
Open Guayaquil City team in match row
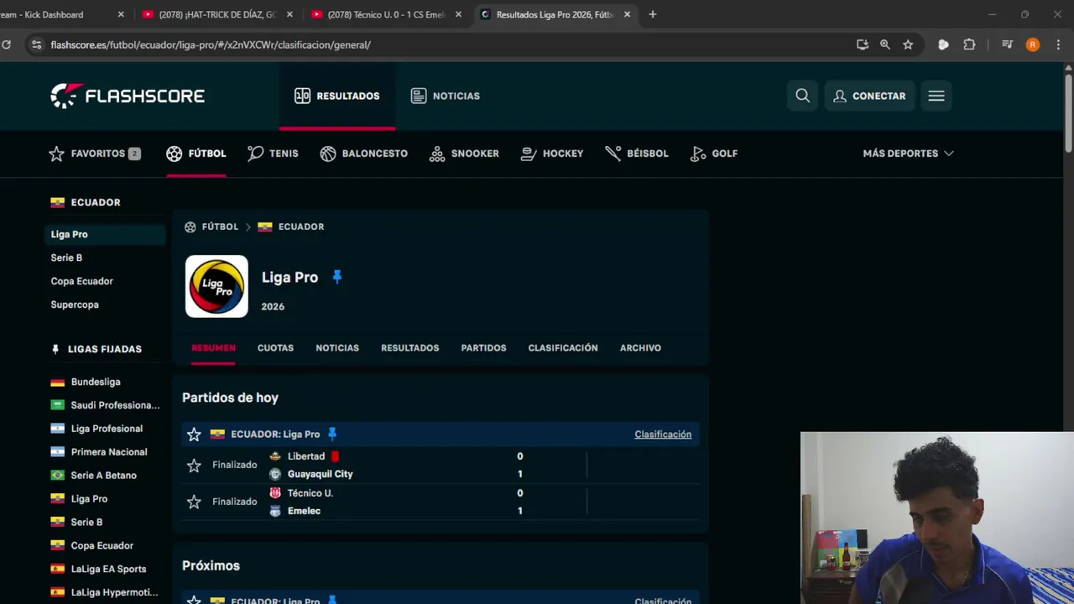[320, 474]
